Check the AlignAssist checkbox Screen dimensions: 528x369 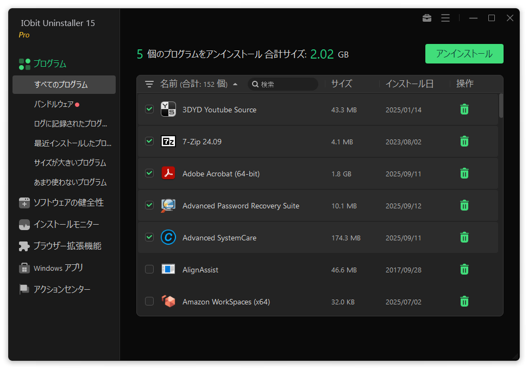pos(149,270)
